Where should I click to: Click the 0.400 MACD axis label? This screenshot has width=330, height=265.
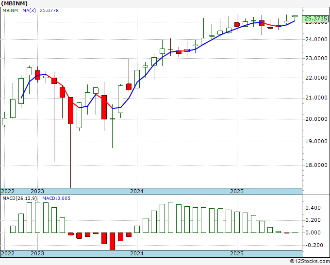point(313,208)
